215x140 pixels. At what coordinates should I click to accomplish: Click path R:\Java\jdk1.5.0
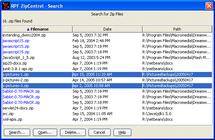[157, 114]
